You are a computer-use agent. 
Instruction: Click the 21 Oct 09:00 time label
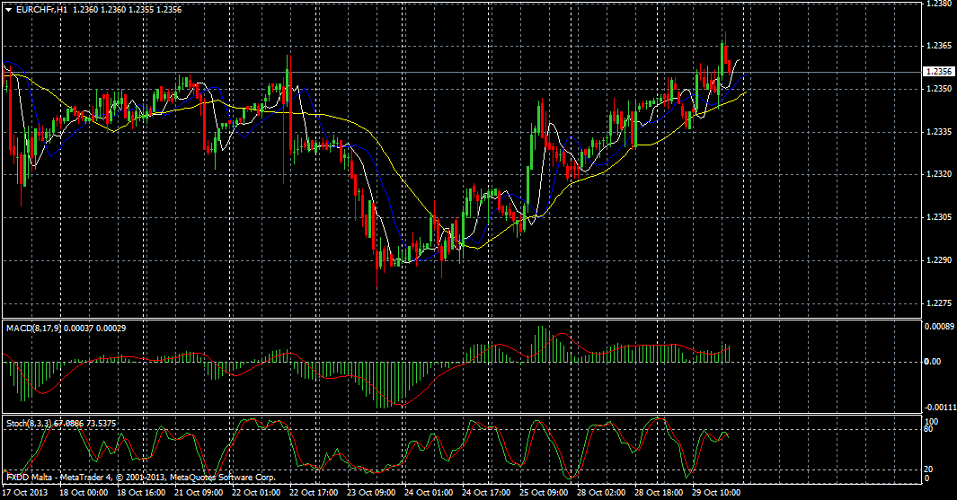point(199,493)
